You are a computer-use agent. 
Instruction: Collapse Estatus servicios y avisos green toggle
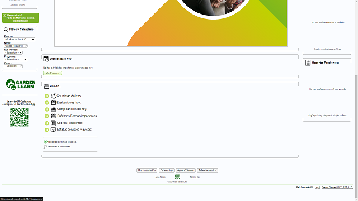tap(47, 130)
